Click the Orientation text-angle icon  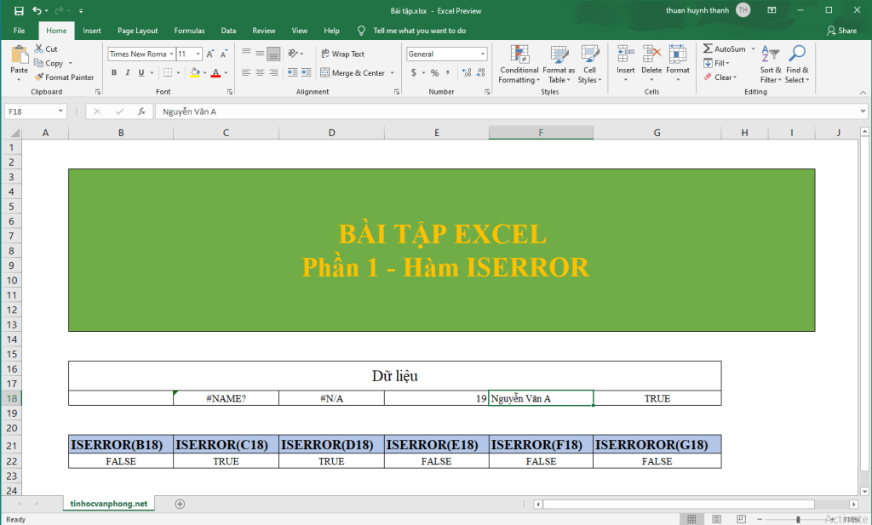[293, 54]
